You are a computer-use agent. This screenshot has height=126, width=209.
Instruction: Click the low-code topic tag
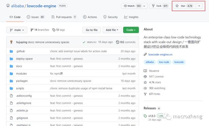164,62
